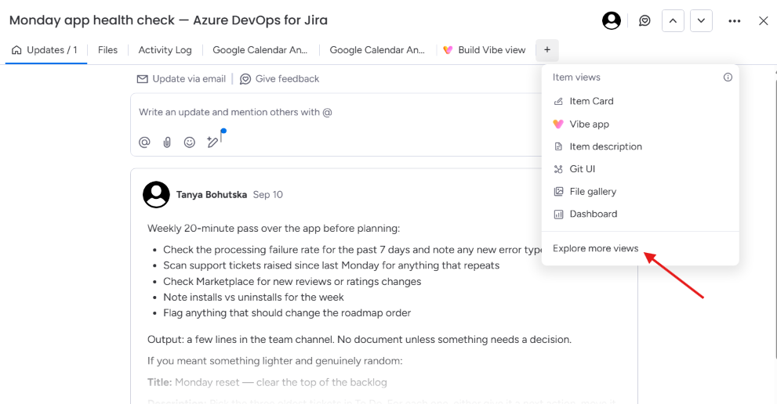
Task: Click the item title Monday app health check
Action: 168,20
